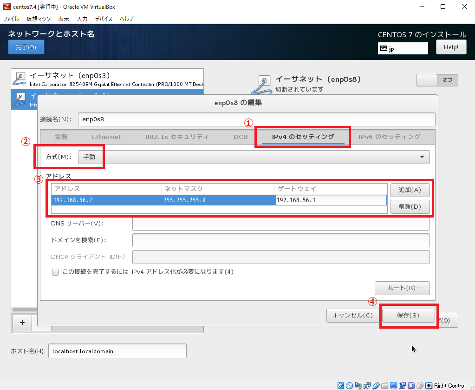
Task: Open the デバイス menu
Action: coord(104,19)
